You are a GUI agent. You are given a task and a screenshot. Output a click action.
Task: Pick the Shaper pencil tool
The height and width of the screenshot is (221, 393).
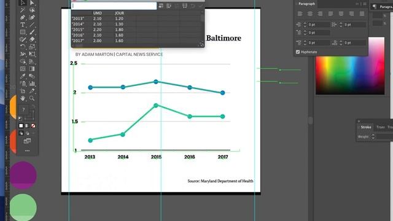(x=23, y=39)
